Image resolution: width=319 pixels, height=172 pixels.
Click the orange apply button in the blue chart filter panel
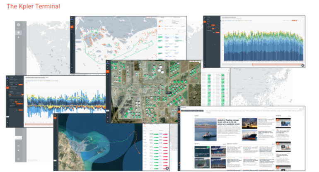(x=217, y=33)
